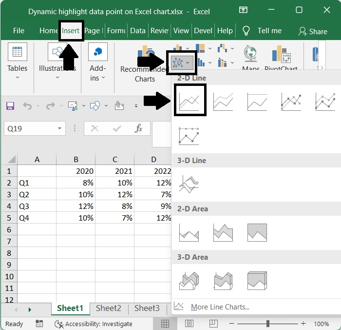Click the zoom slider in the status bar

[267, 324]
